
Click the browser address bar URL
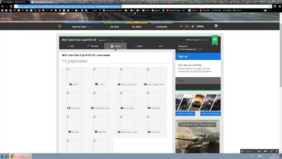[70, 6]
